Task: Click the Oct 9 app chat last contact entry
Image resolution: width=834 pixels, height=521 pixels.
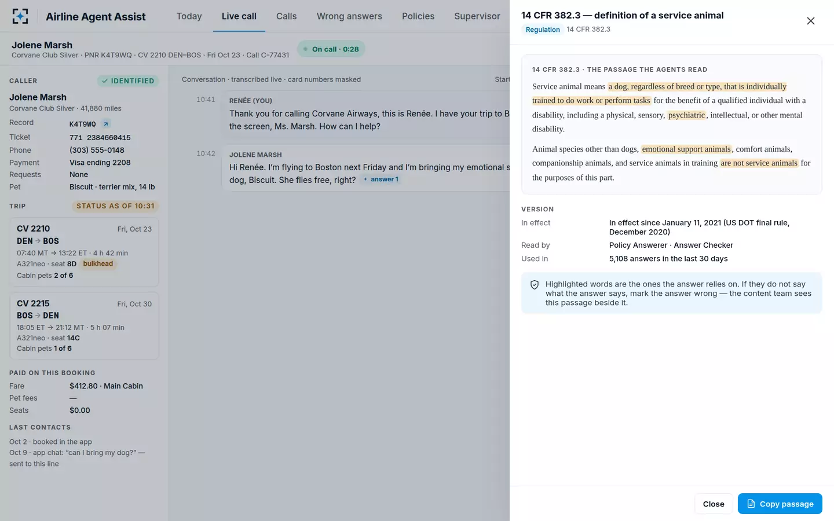Action: [77, 458]
